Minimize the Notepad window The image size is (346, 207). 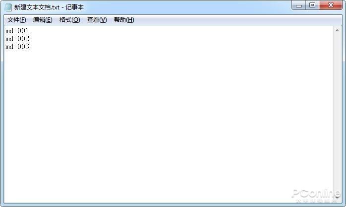click(299, 5)
